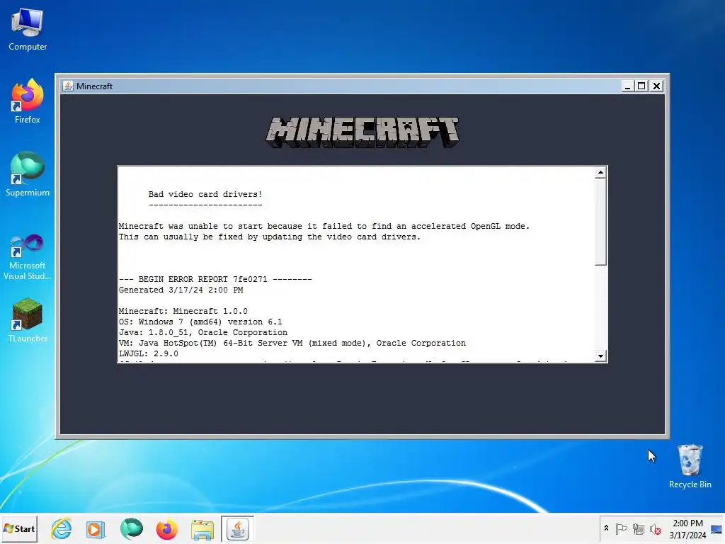Show hidden system tray icons
The width and height of the screenshot is (725, 544).
[x=606, y=528]
